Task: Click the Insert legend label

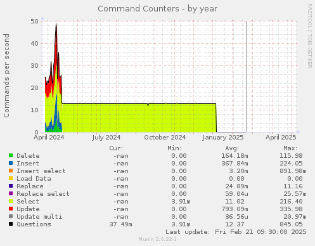Action: point(28,164)
